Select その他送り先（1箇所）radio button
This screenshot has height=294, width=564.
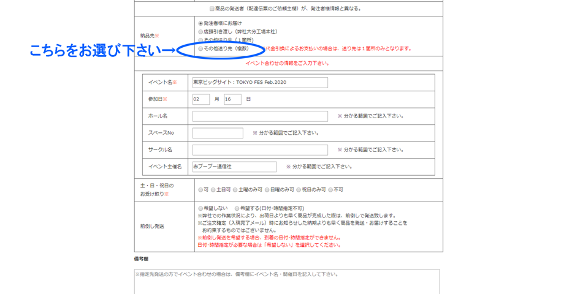[x=200, y=40]
